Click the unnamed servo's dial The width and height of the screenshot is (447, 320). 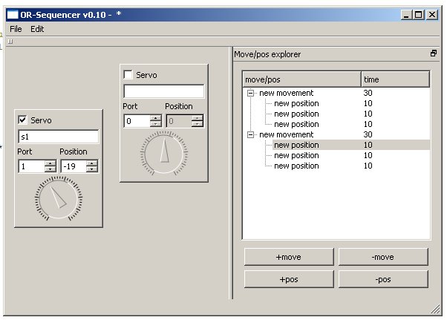[x=164, y=151]
